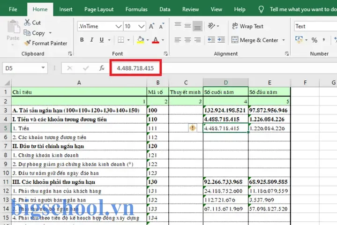Image resolution: width=337 pixels, height=225 pixels.
Task: Click the Cut scissors icon
Action: 27,22
